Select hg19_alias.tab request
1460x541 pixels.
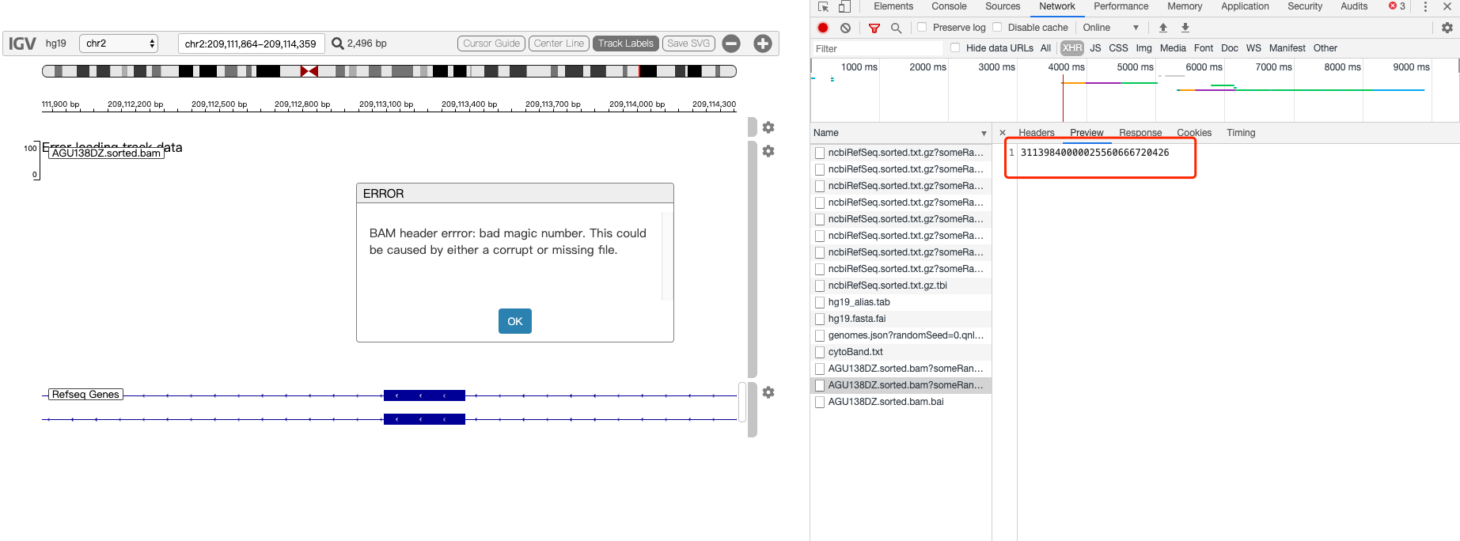901,302
